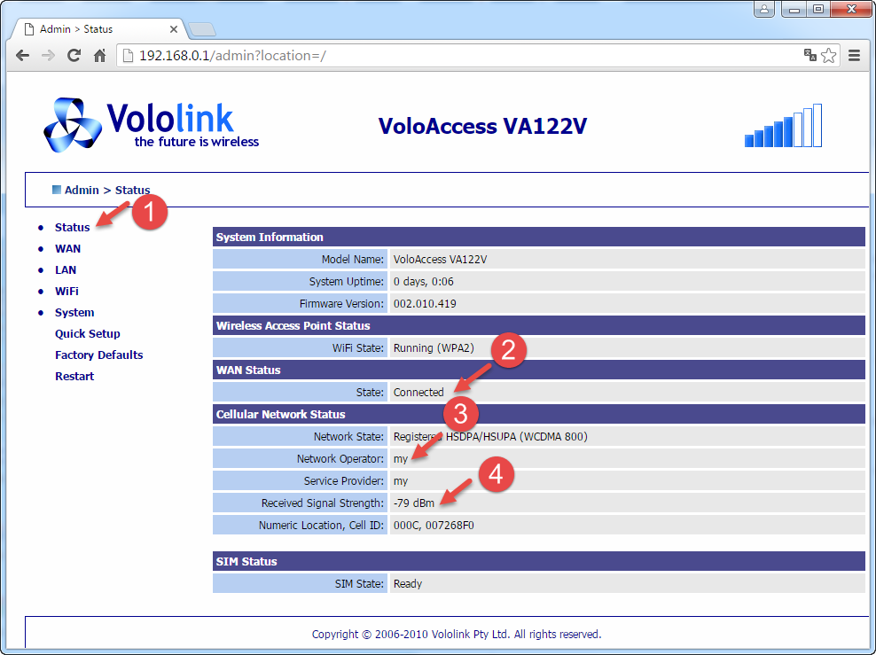Screen dimensions: 876x655
Task: Click the Chrome user profile icon
Action: (763, 9)
